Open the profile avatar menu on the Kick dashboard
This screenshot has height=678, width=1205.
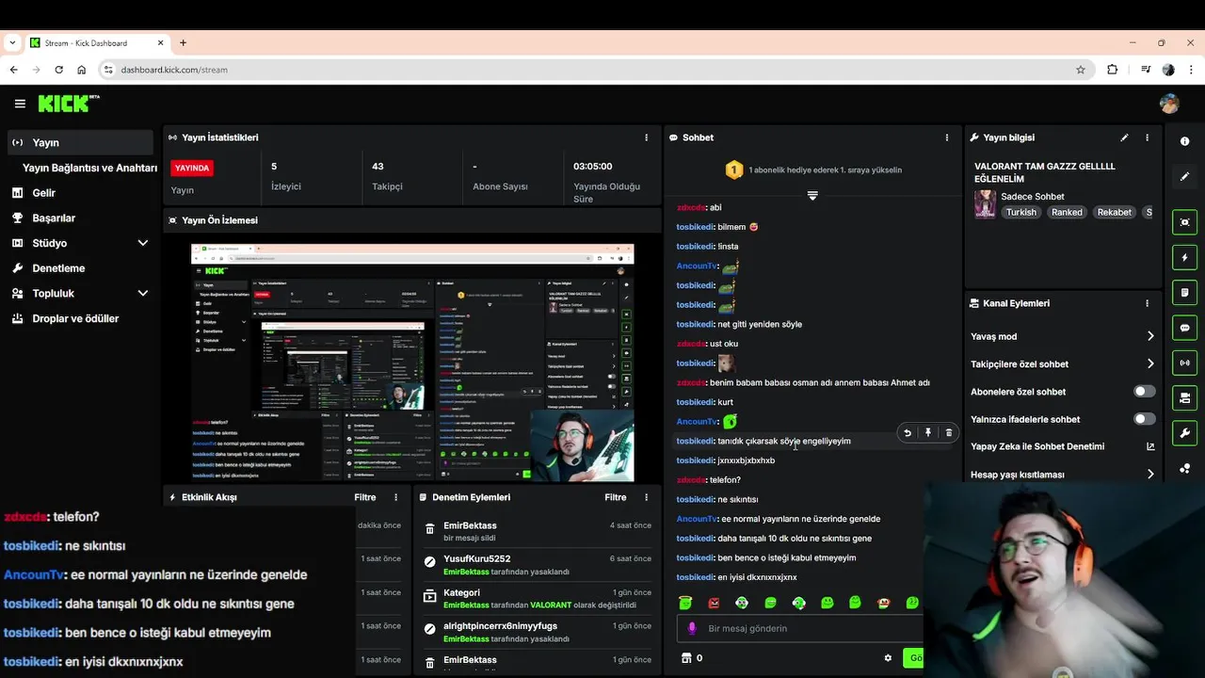[1169, 104]
